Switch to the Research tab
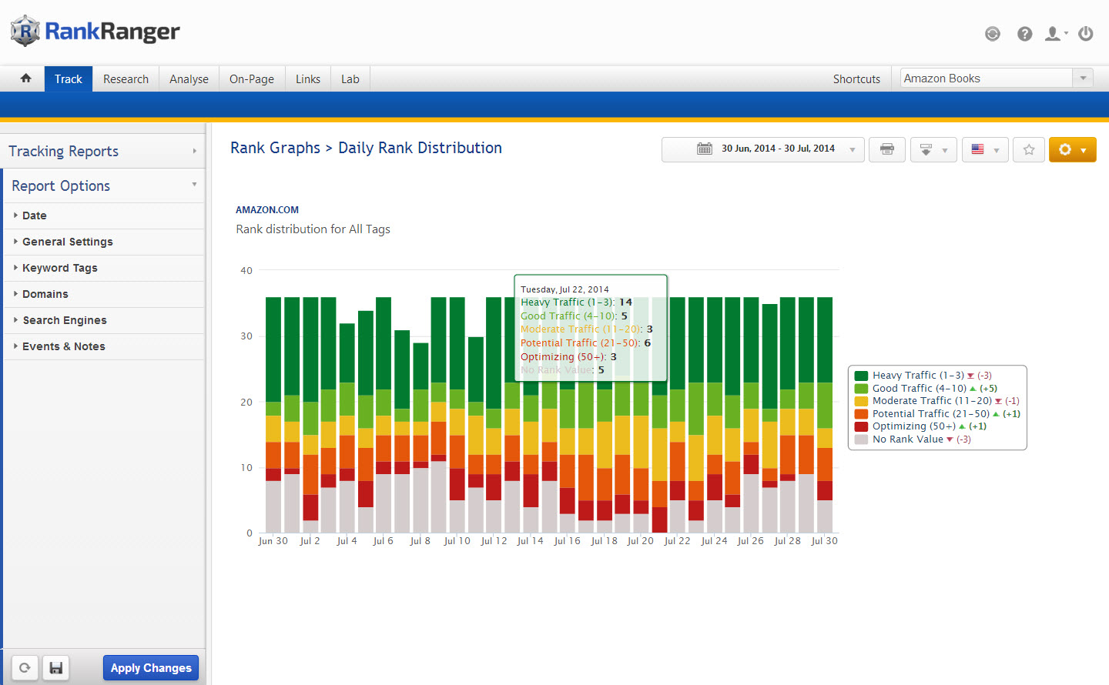The width and height of the screenshot is (1109, 685). [x=126, y=79]
